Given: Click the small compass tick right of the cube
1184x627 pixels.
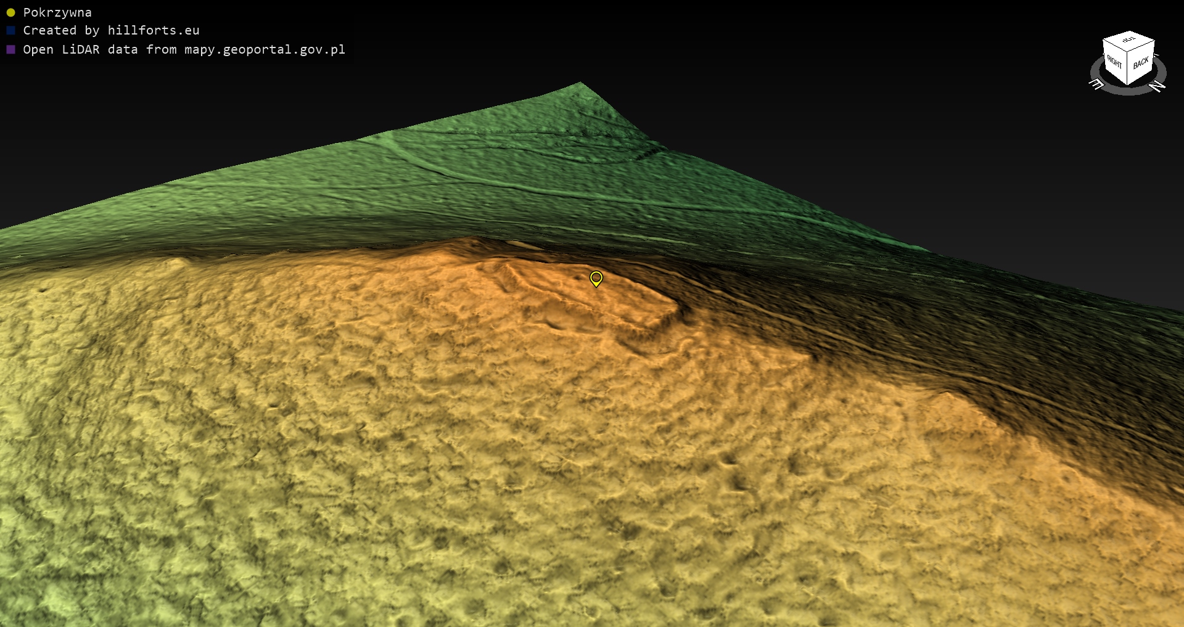Looking at the screenshot, I should click(x=1156, y=55).
